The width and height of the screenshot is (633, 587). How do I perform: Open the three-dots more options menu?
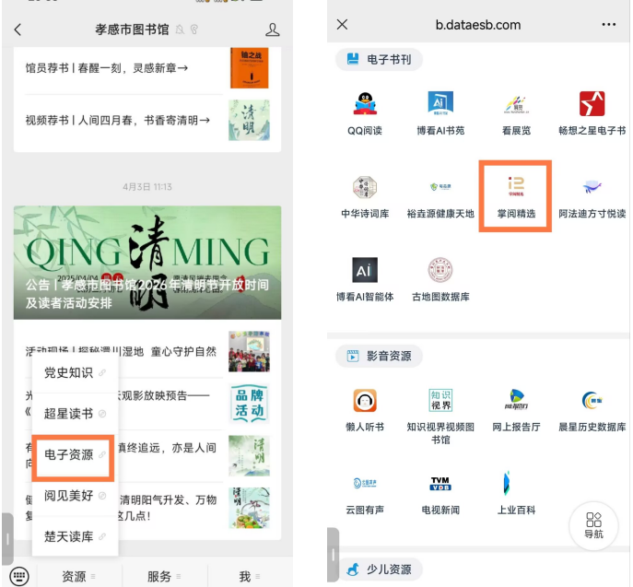[608, 25]
